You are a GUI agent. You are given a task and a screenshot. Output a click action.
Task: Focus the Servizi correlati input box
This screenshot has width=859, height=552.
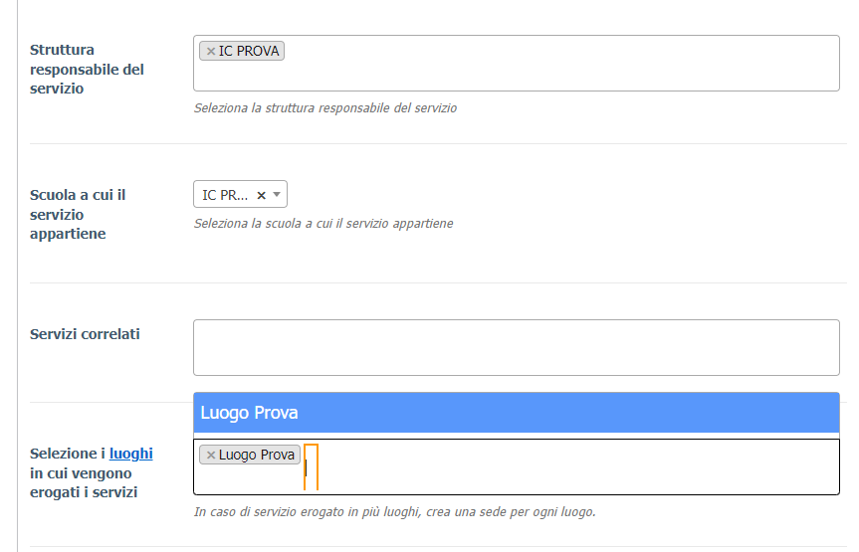tap(516, 348)
